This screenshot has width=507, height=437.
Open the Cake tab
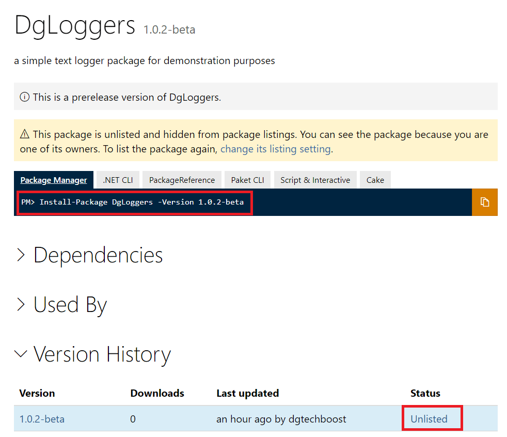(x=375, y=180)
